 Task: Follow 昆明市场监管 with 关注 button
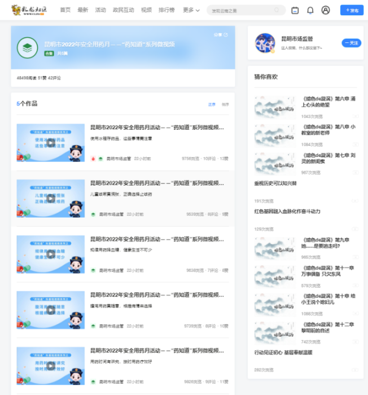[x=352, y=43]
